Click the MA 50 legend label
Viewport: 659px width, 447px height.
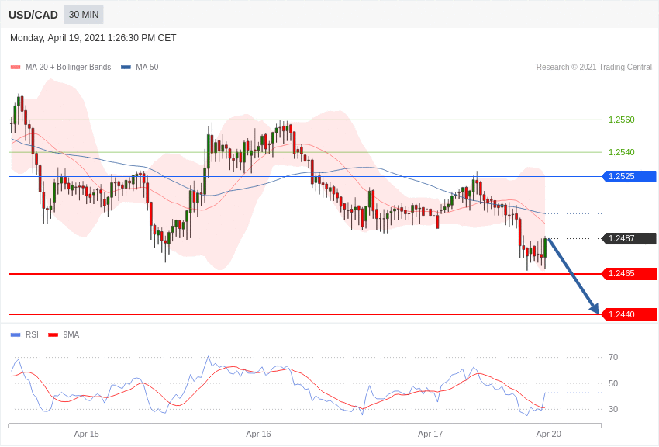tap(147, 68)
